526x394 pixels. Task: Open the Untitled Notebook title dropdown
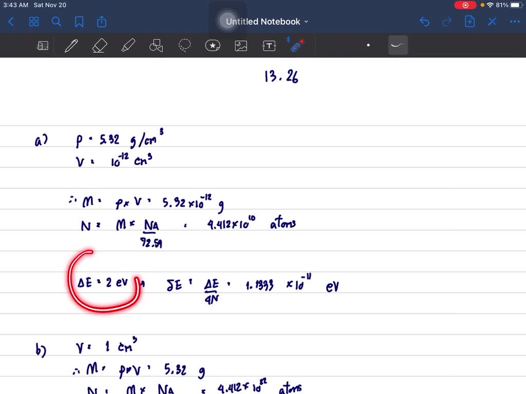click(x=306, y=22)
